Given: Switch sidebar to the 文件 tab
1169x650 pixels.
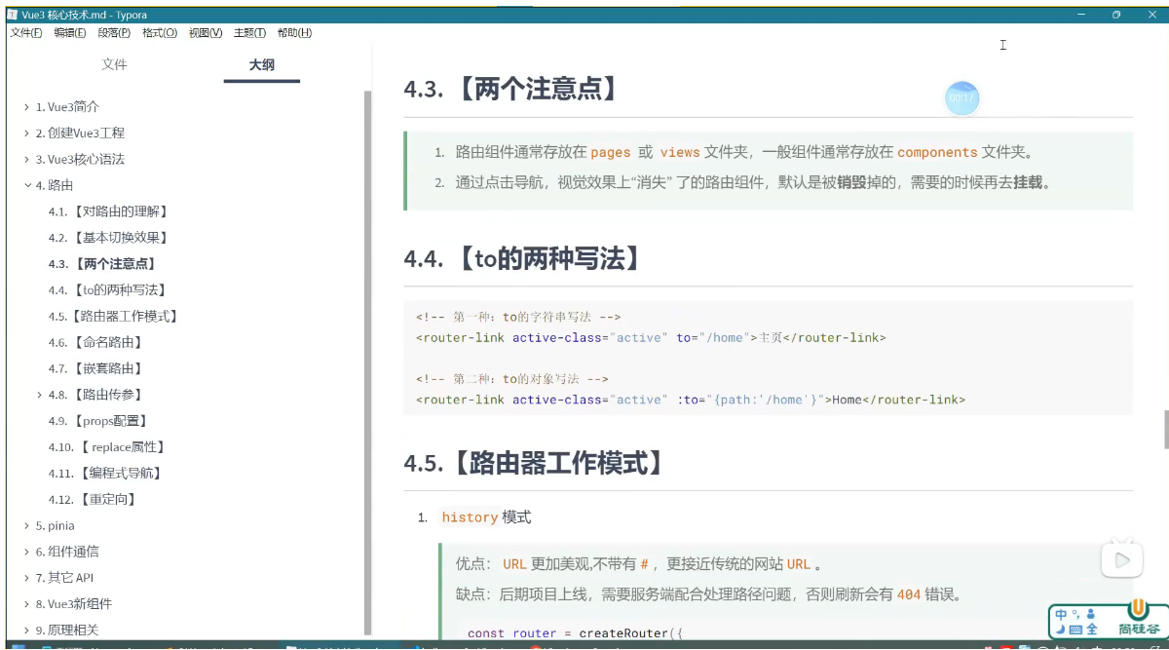Looking at the screenshot, I should [x=115, y=64].
